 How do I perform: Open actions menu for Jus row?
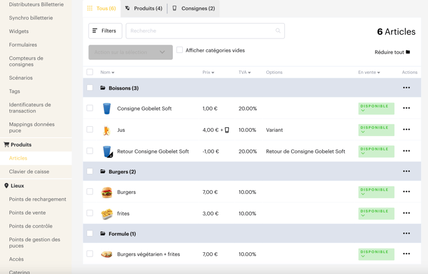coord(406,129)
